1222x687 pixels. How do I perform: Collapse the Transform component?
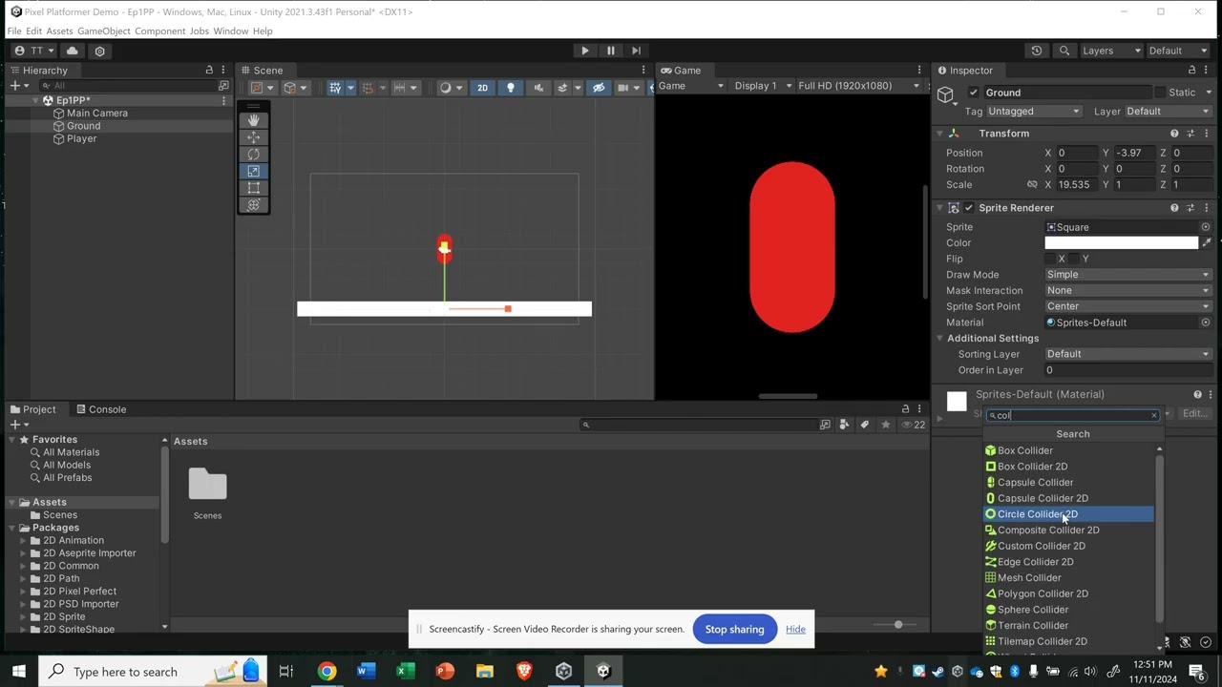point(939,134)
